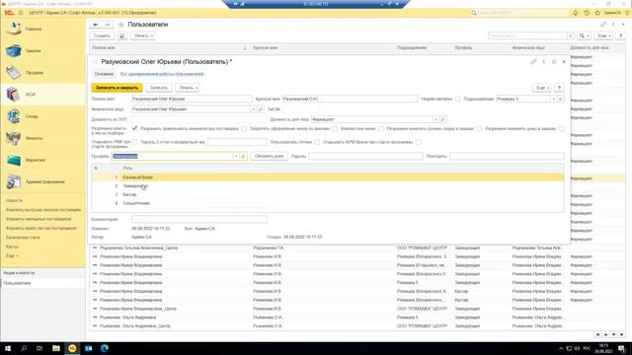Open the Еще menu in user dialog

point(542,88)
